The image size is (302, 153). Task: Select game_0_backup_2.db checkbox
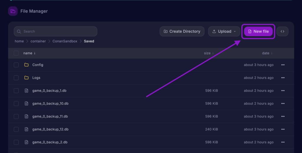(x=16, y=142)
